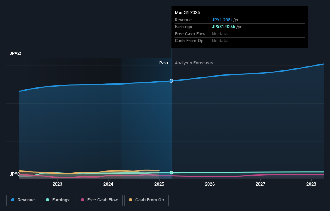Toggle the Earnings legend series
Image resolution: width=330 pixels, height=211 pixels.
coord(57,200)
